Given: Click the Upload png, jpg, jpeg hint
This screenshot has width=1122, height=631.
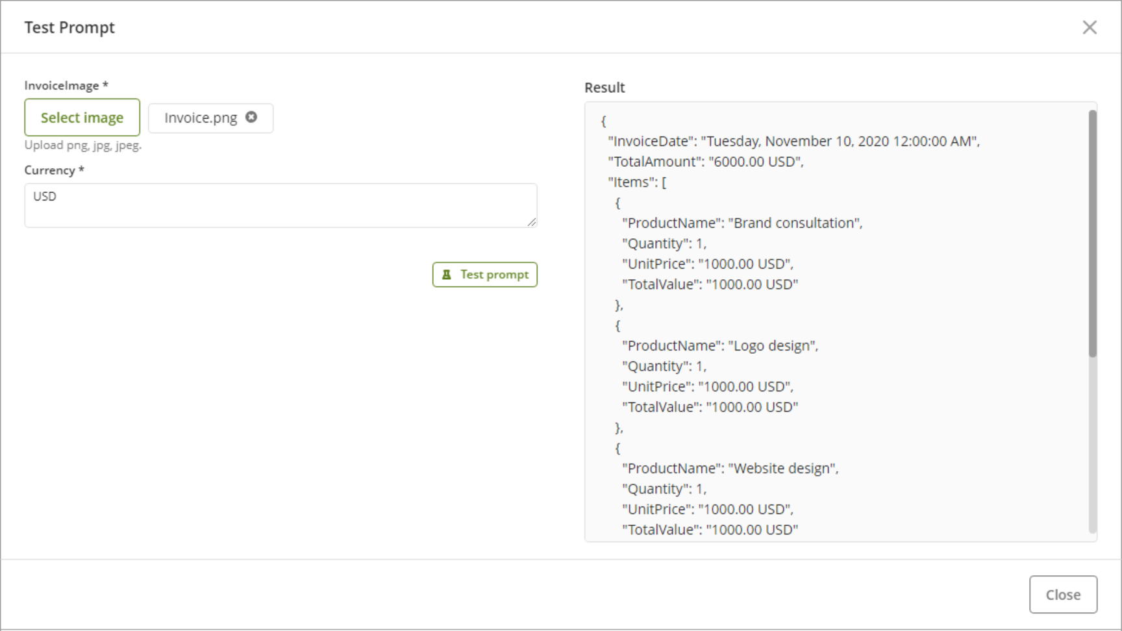Looking at the screenshot, I should pyautogui.click(x=83, y=145).
